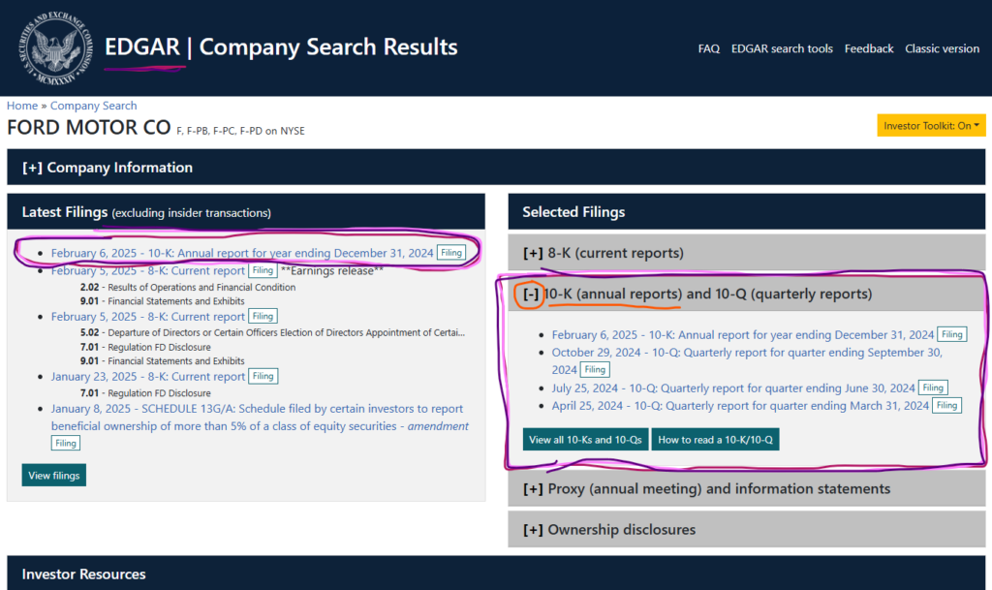
Task: Open February 6 10-K link in Selected Filings
Action: coord(743,334)
